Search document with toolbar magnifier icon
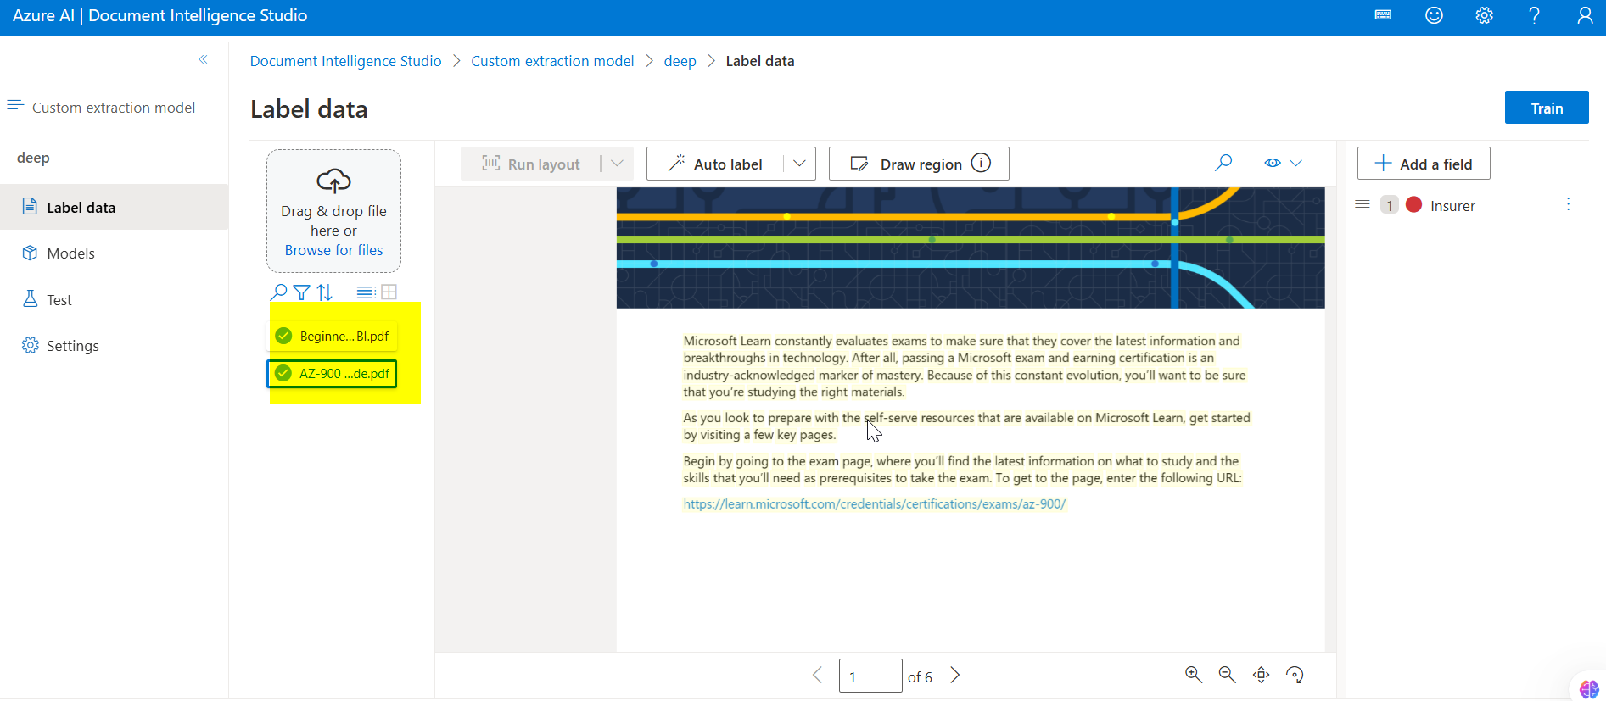This screenshot has height=701, width=1606. coord(1223,163)
